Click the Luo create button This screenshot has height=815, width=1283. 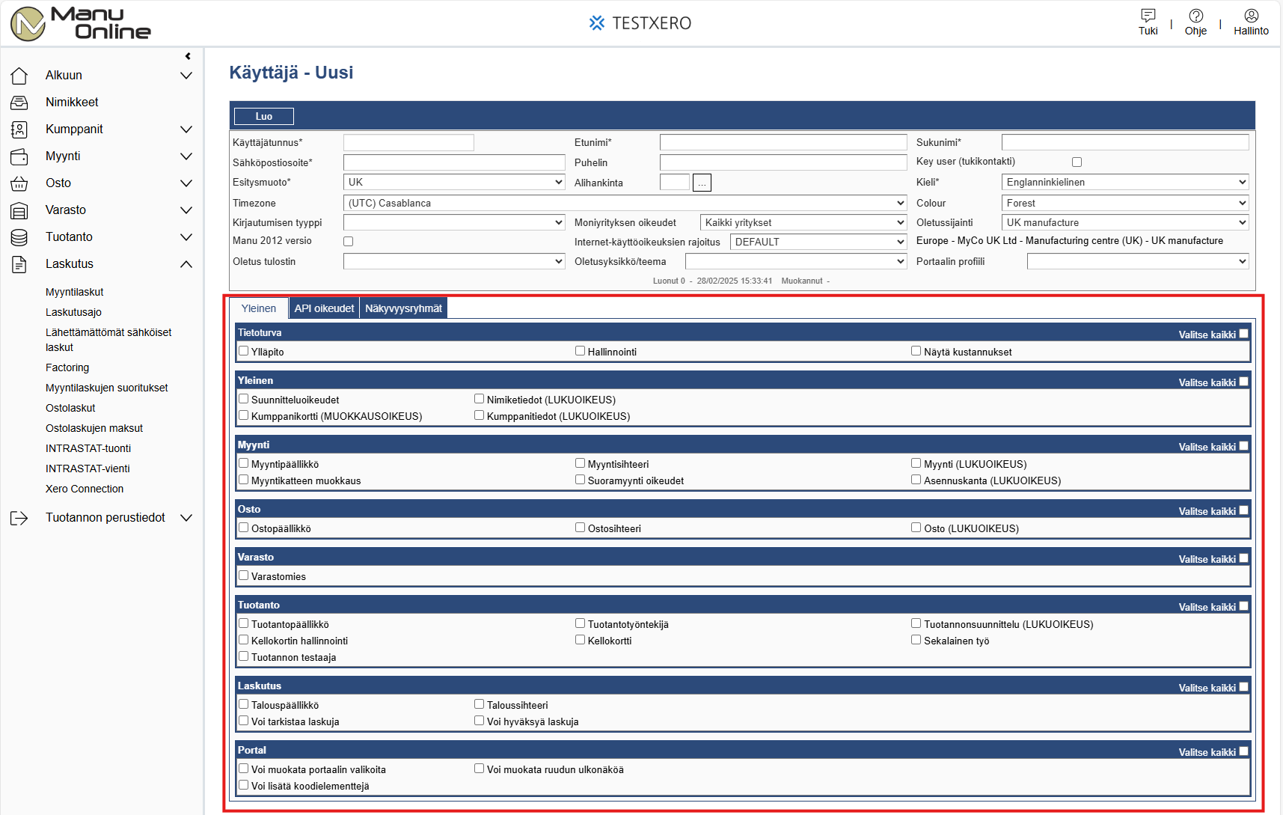point(264,116)
